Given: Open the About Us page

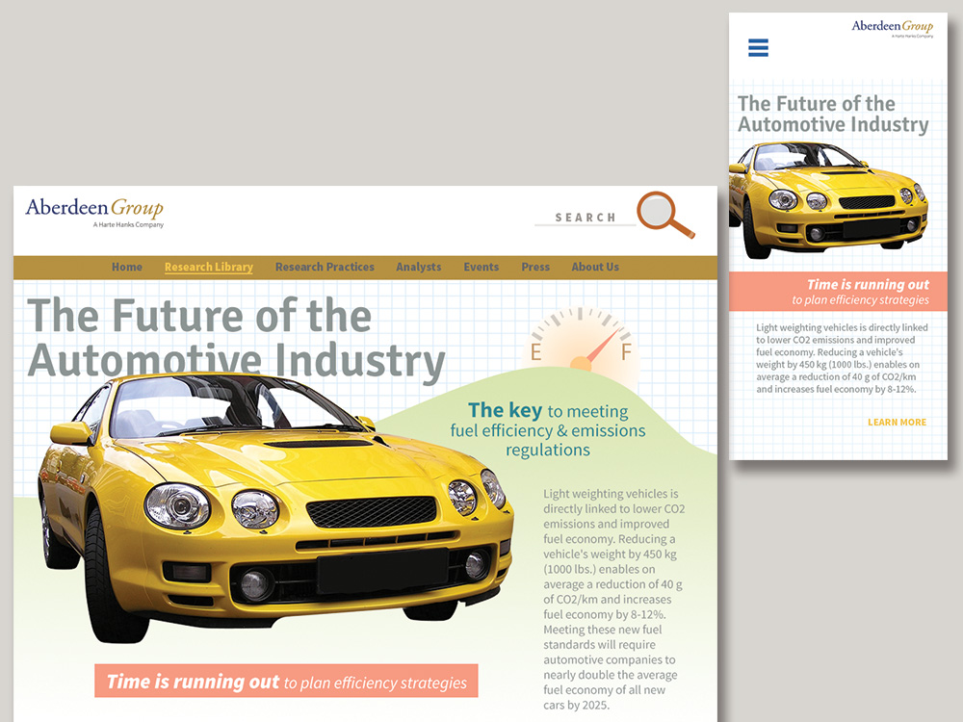Looking at the screenshot, I should click(595, 268).
